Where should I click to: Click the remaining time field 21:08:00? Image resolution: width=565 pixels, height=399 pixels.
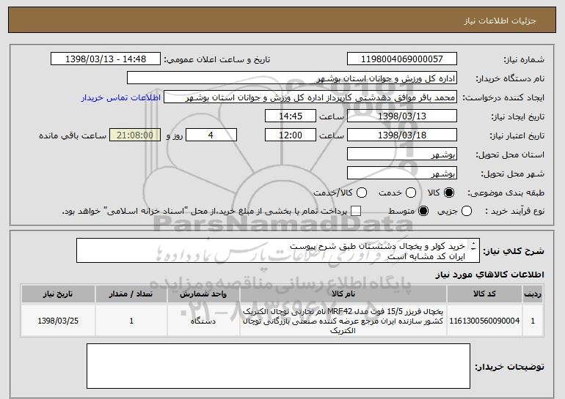click(135, 135)
